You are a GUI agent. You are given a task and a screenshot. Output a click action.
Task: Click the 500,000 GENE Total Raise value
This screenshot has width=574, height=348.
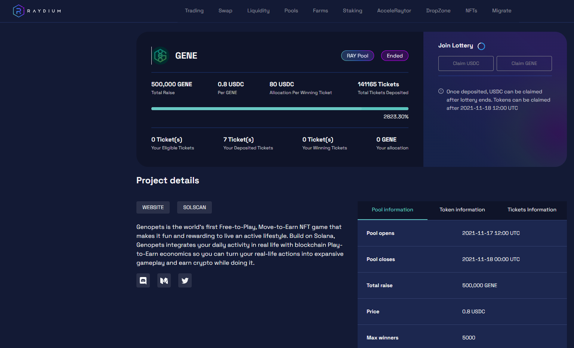tap(172, 84)
